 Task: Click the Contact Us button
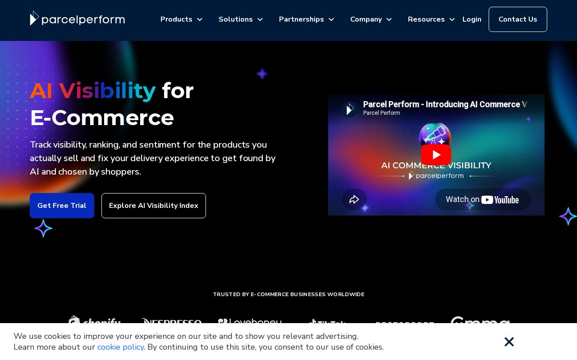[x=518, y=19]
